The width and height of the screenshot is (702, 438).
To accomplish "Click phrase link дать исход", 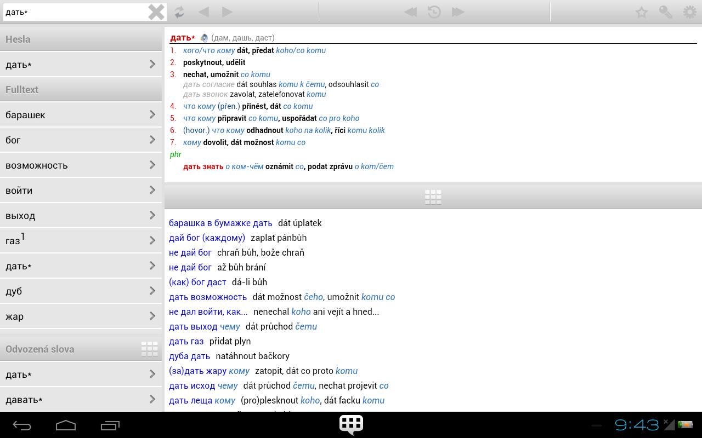I will (192, 385).
